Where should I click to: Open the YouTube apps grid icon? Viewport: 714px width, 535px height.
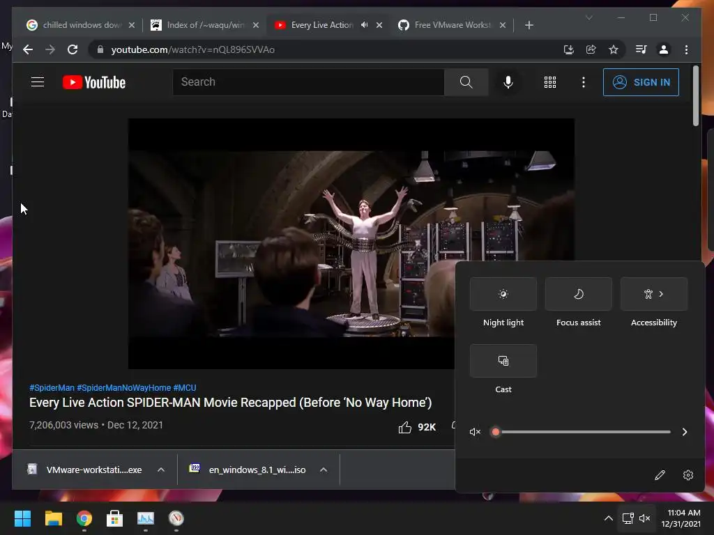point(549,82)
